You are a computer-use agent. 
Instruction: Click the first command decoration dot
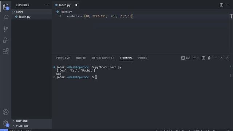pos(54,67)
